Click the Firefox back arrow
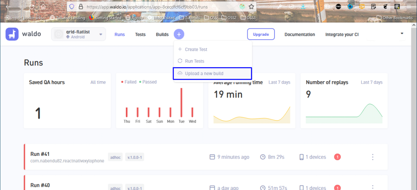Image resolution: width=417 pixels, height=190 pixels. 8,7
